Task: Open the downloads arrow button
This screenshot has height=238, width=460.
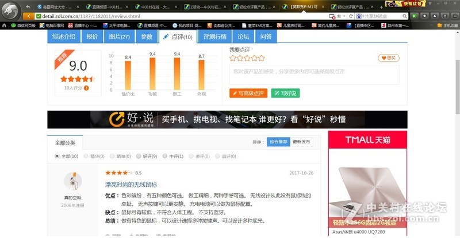Action: point(435,16)
